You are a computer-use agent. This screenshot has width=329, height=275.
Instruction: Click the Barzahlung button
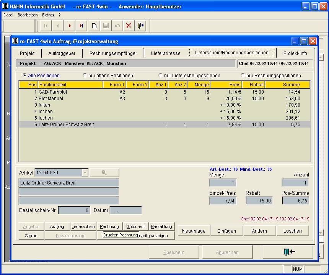coord(161,226)
